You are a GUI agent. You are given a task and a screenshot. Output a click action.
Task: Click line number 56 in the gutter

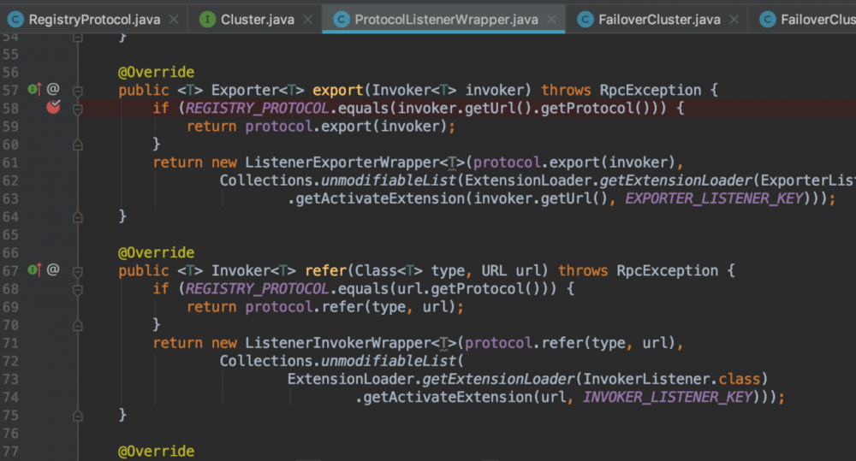10,72
